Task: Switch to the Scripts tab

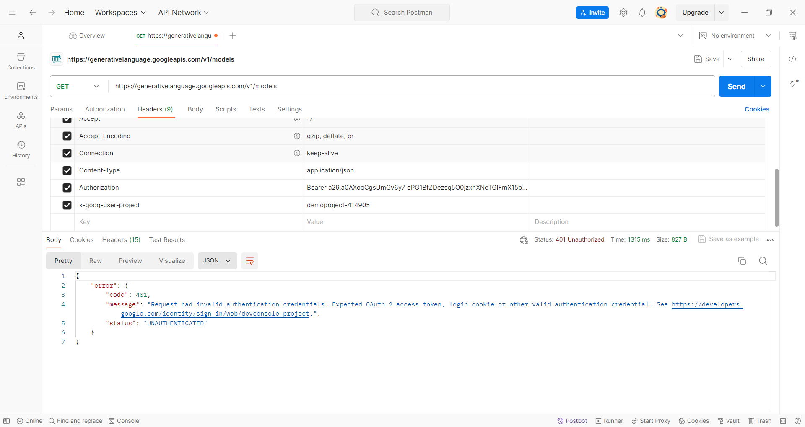Action: click(x=226, y=109)
